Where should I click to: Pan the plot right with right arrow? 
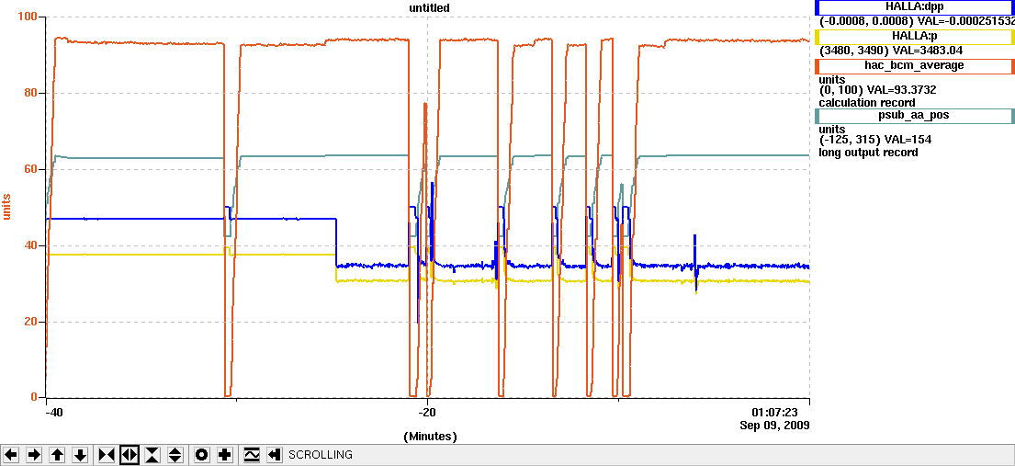34,455
